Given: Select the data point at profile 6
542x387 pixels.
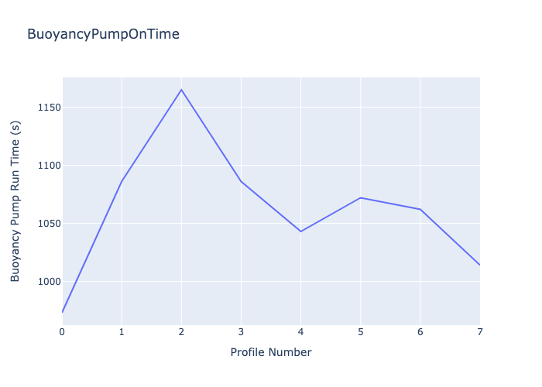Looking at the screenshot, I should tap(420, 209).
